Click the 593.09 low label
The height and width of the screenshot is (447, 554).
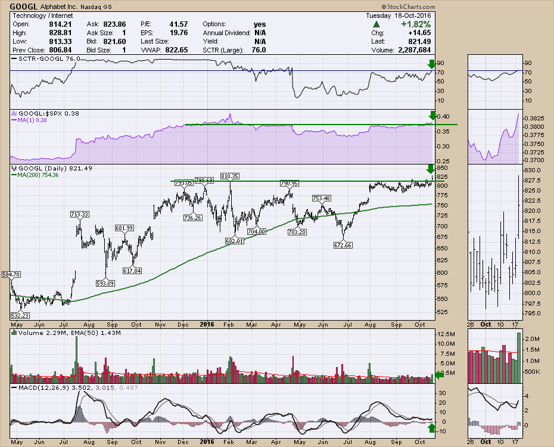click(105, 283)
